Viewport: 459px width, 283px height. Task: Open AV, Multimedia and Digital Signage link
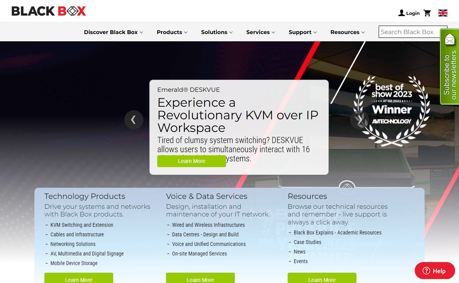pyautogui.click(x=87, y=254)
